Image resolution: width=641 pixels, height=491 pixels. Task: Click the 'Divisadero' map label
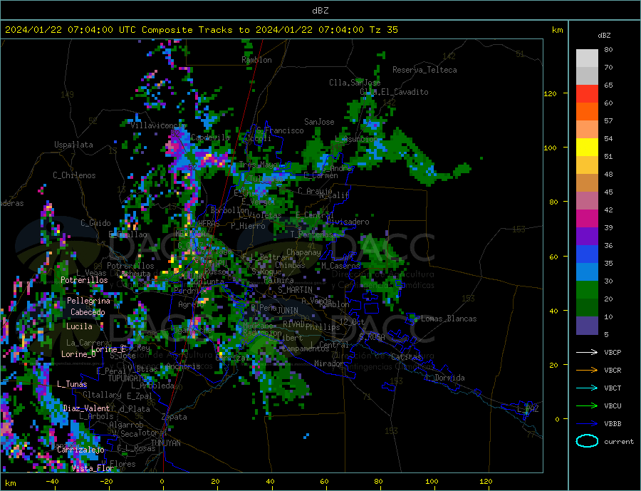348,222
